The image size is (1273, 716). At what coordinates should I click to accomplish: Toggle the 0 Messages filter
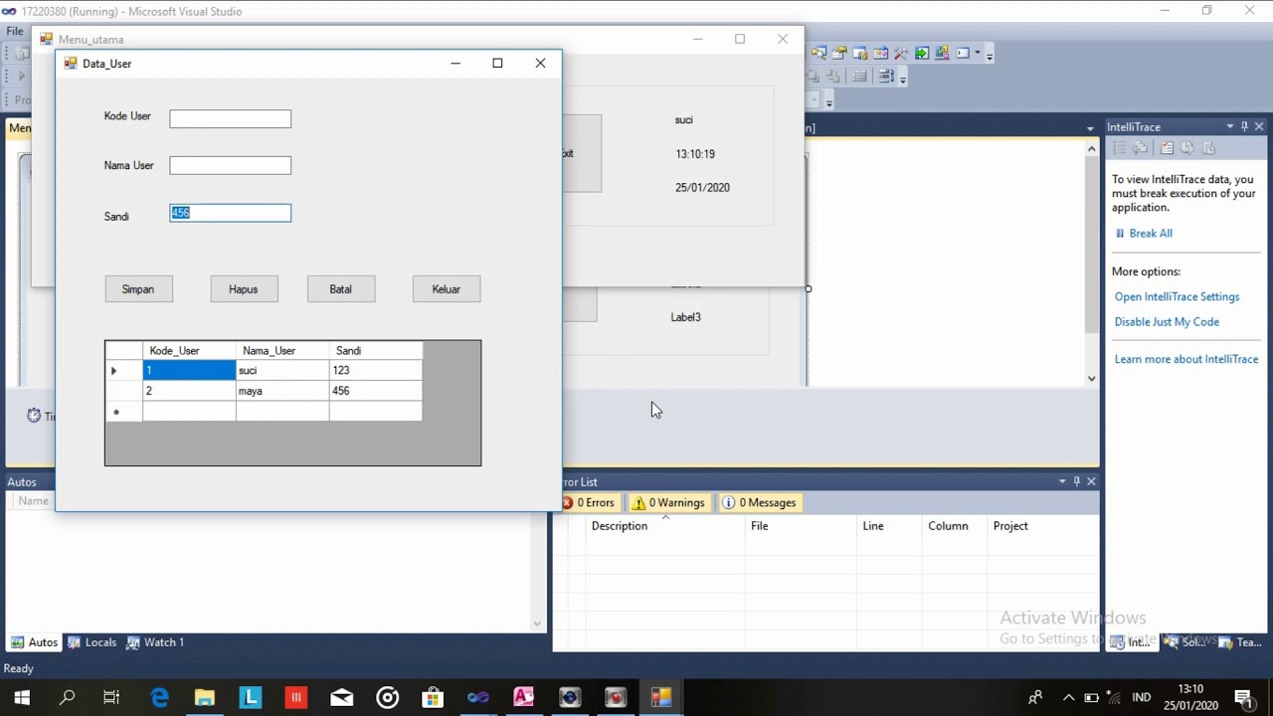(x=759, y=503)
